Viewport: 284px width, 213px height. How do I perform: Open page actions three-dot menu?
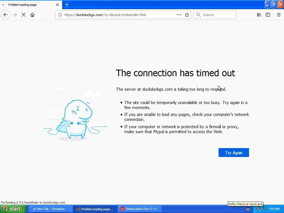pyautogui.click(x=179, y=15)
